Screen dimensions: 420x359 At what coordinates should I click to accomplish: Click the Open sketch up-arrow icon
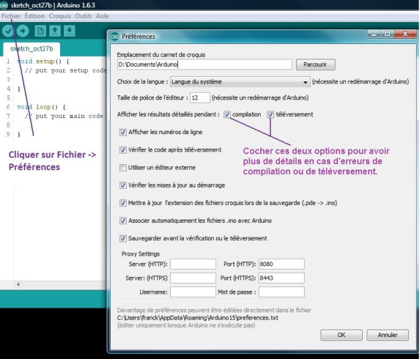click(x=55, y=31)
